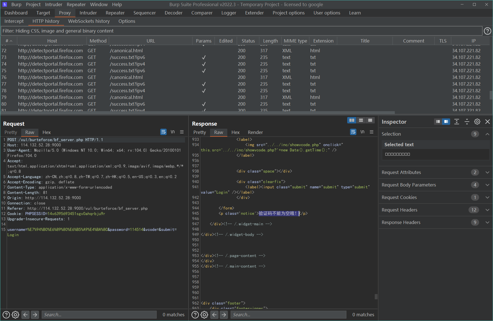The width and height of the screenshot is (493, 321).
Task: Open Request panel hamburger menu
Action: click(182, 132)
